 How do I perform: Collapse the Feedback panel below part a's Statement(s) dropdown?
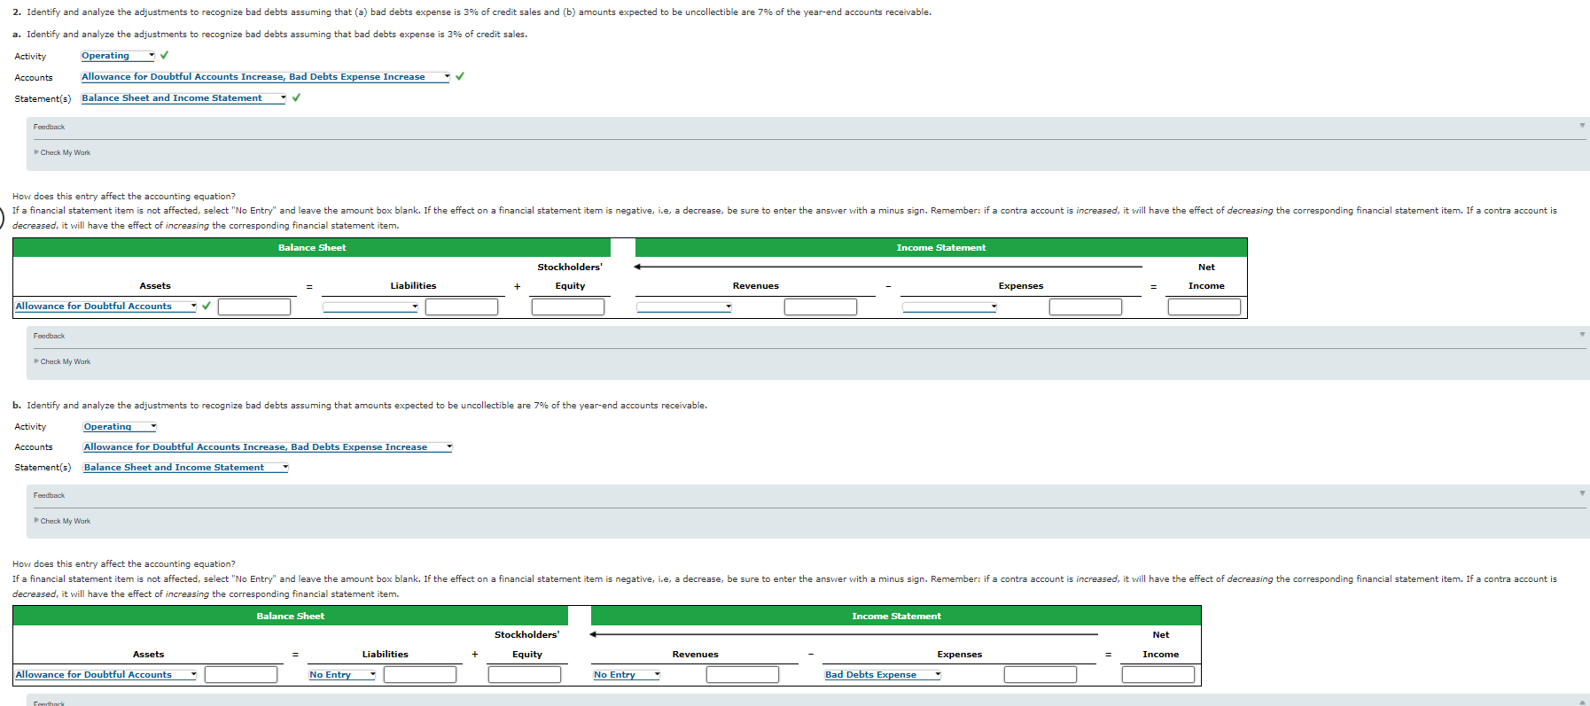click(1582, 126)
